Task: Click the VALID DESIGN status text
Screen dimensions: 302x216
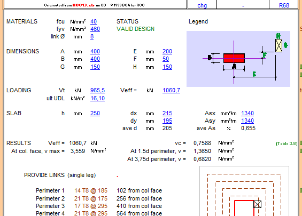Action: click(135, 29)
